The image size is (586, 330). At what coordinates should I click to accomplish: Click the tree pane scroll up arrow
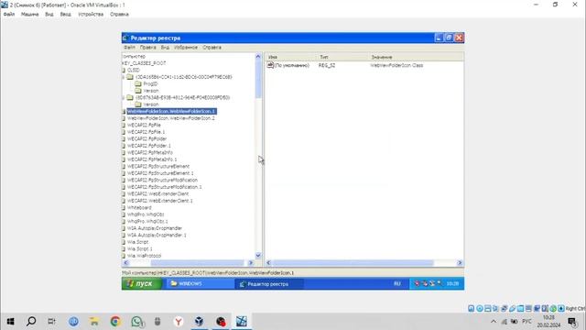(x=258, y=57)
